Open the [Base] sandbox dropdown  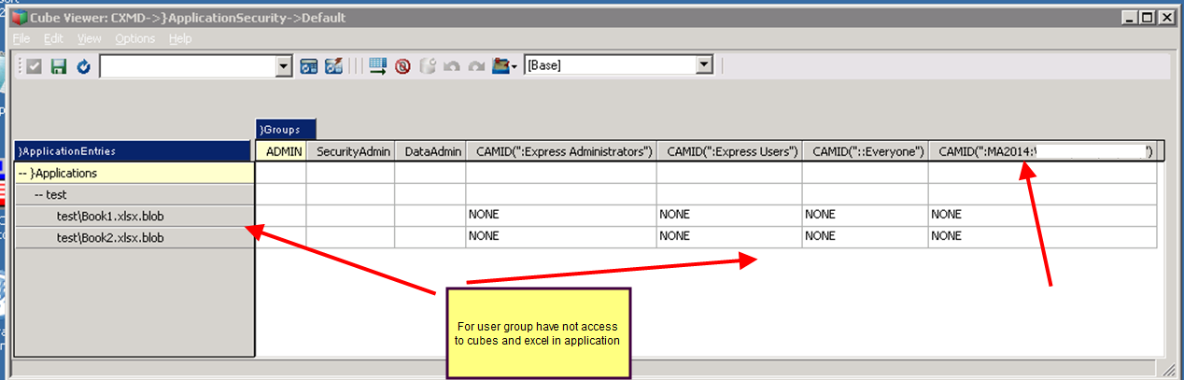click(x=705, y=65)
